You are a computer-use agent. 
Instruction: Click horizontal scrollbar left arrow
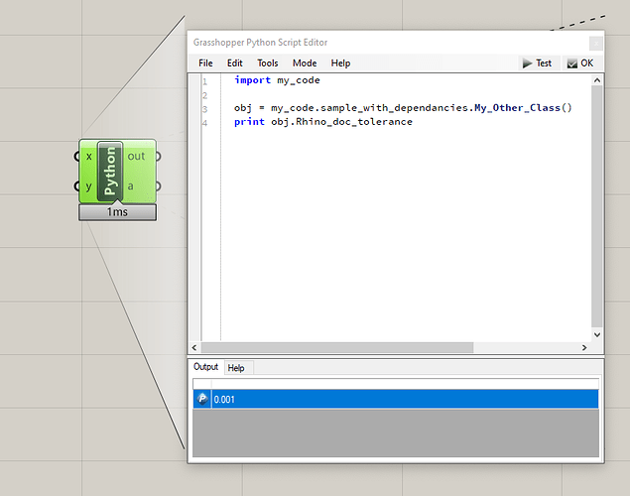194,347
